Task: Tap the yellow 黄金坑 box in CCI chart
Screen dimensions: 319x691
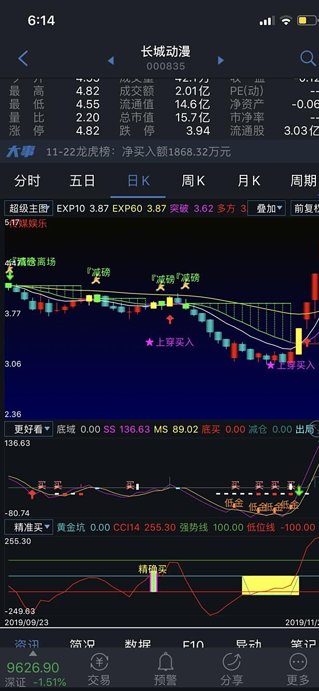Action: tap(270, 585)
